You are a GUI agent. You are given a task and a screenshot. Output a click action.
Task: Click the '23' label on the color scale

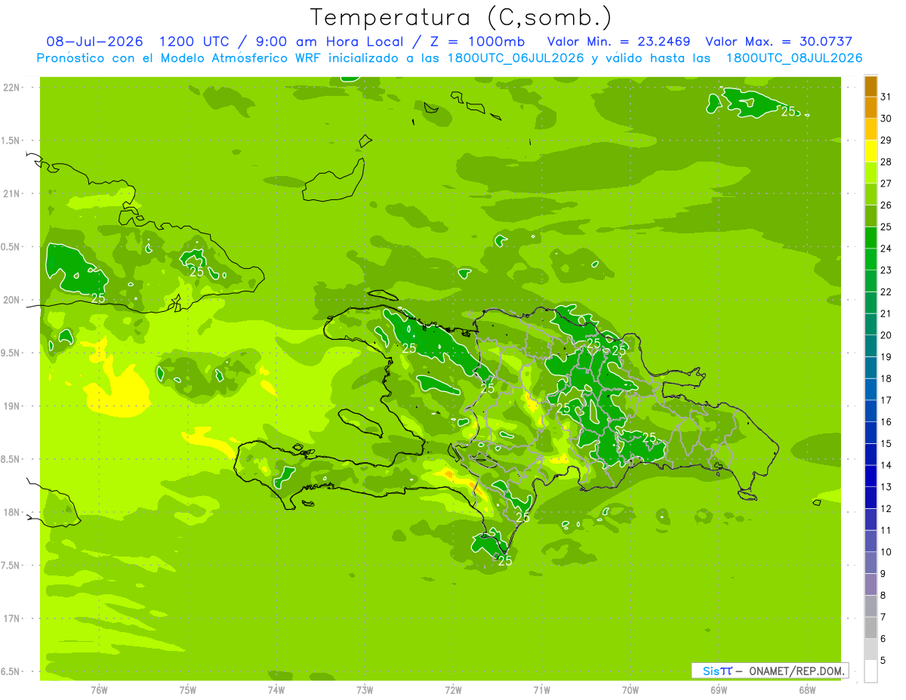coord(886,270)
